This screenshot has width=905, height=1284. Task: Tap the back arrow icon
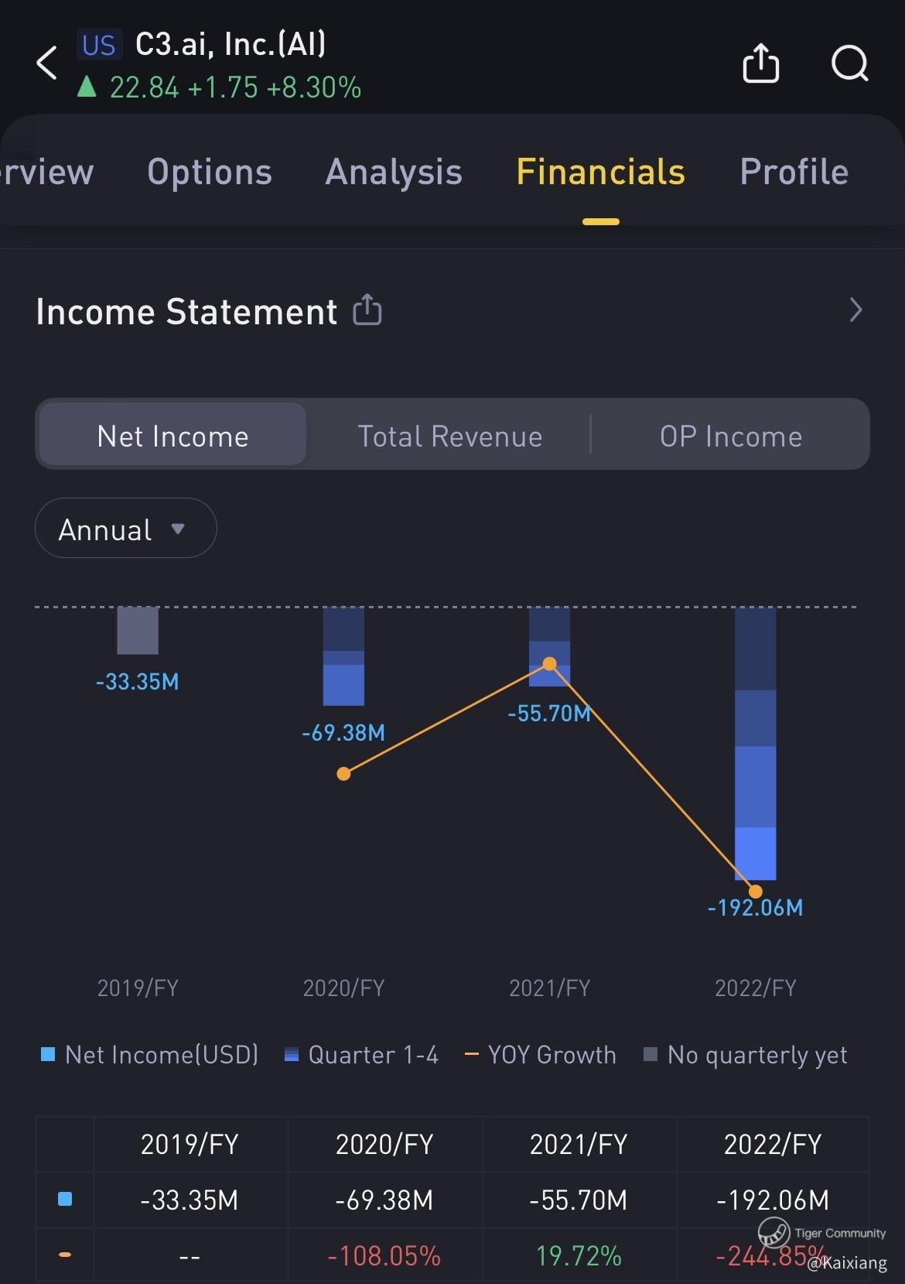tap(47, 63)
